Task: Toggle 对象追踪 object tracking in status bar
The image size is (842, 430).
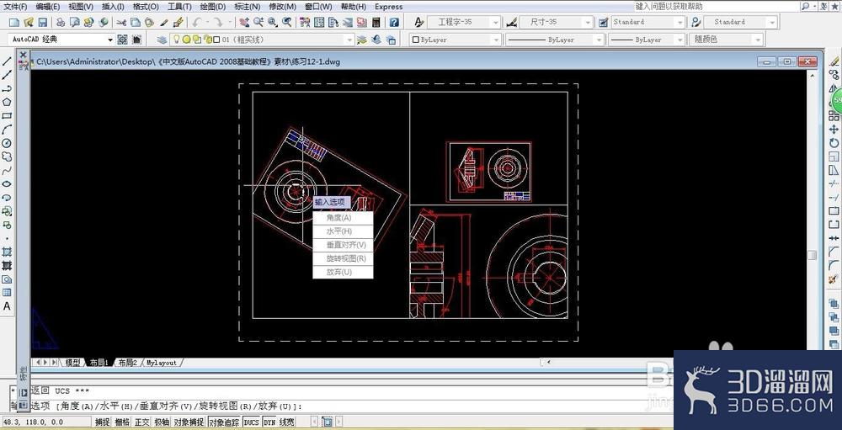Action: [224, 422]
